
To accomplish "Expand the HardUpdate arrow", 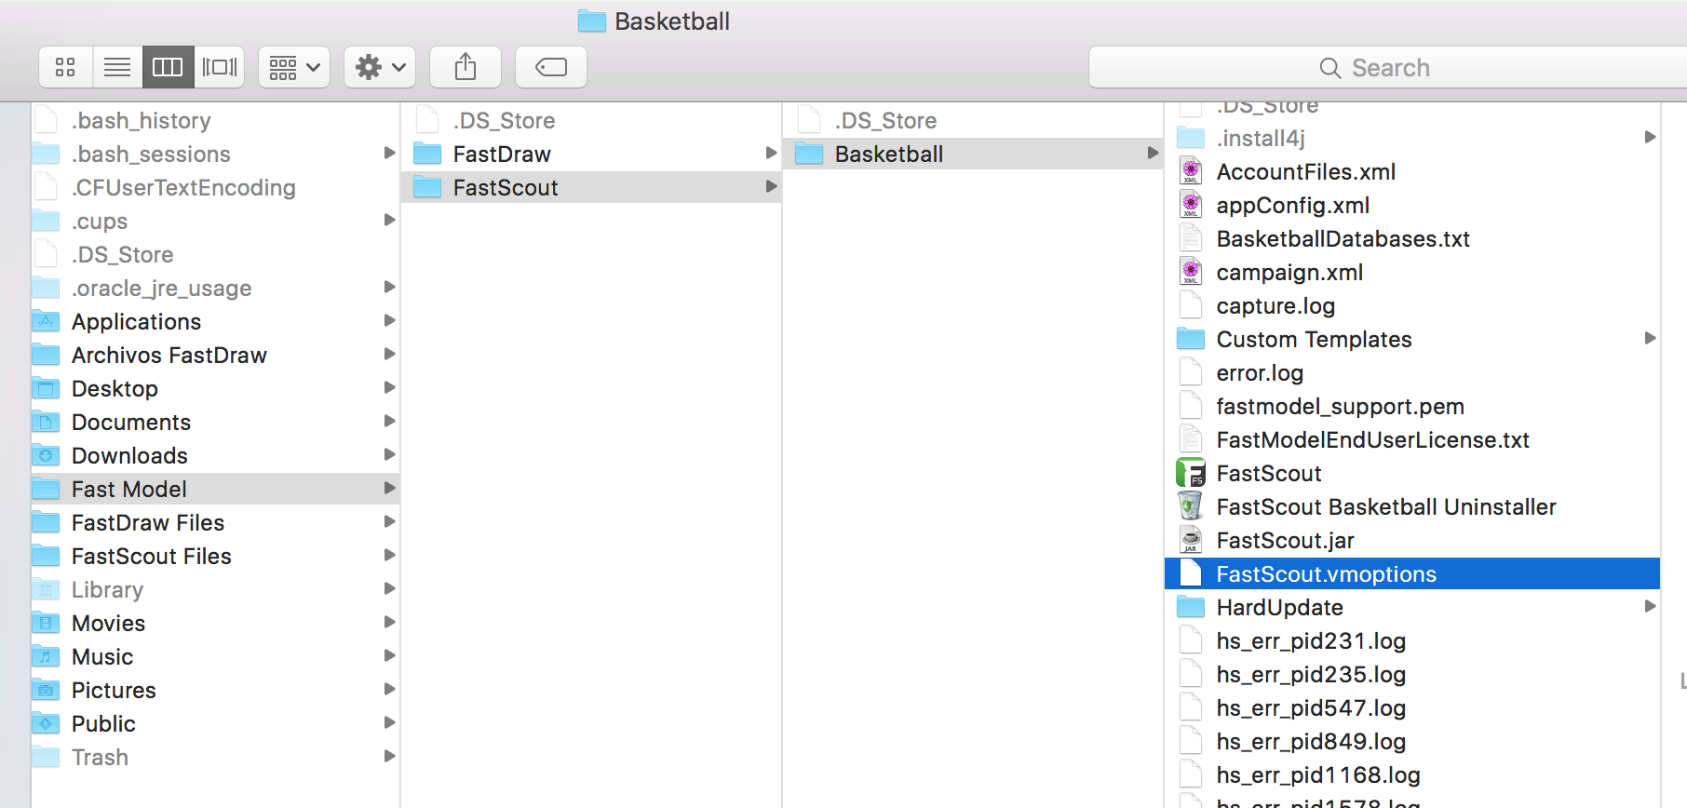I will coord(1651,607).
